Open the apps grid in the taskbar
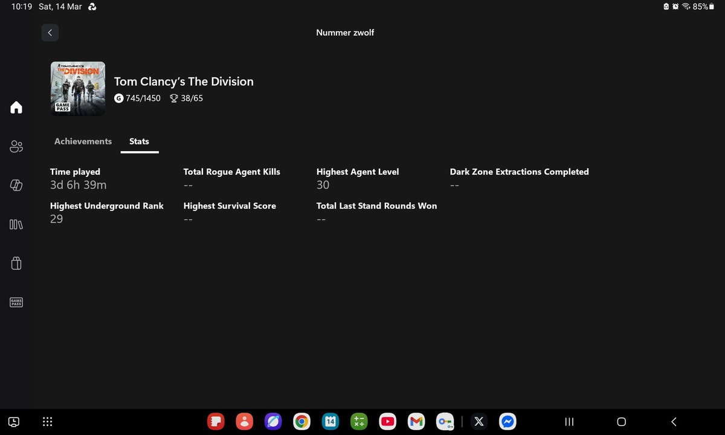The image size is (725, 435). point(47,422)
